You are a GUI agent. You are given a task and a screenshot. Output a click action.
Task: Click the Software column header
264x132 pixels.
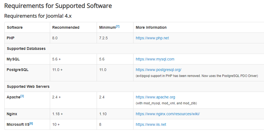(x=15, y=27)
